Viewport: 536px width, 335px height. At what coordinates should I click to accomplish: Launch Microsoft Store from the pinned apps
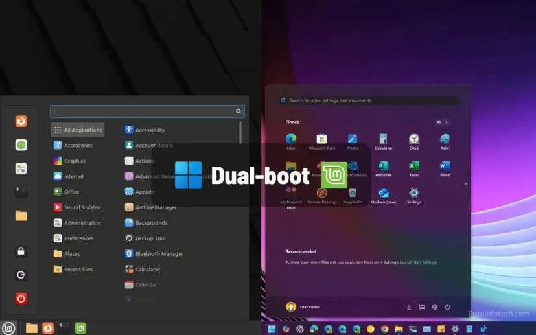[x=321, y=140]
